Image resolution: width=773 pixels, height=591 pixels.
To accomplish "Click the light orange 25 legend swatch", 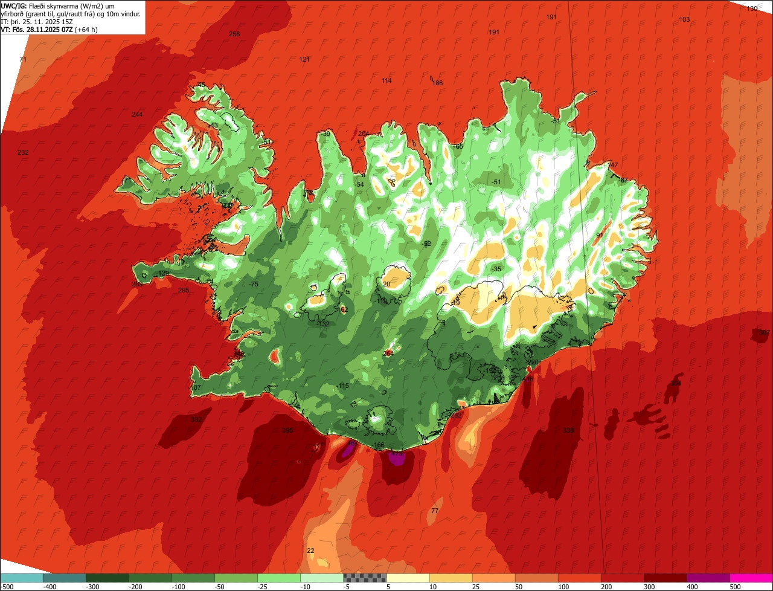I will (493, 578).
